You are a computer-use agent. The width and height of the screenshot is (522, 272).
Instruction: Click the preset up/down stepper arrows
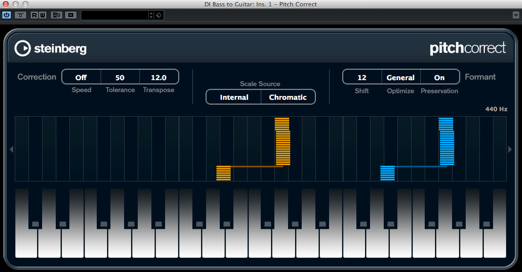[151, 15]
